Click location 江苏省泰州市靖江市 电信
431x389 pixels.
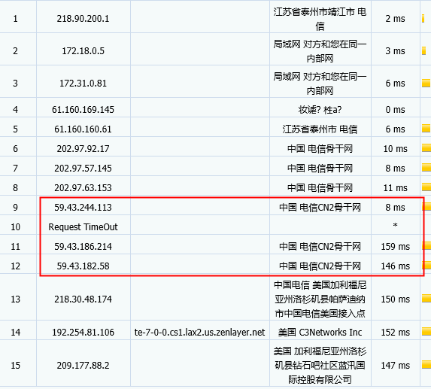[x=320, y=19]
